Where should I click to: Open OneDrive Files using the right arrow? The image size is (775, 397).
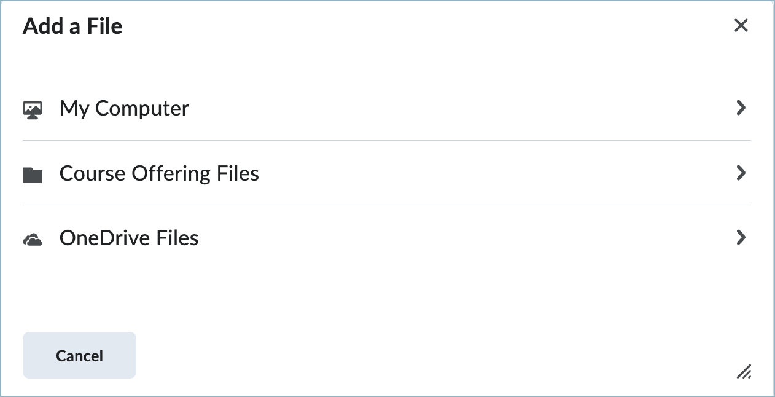tap(741, 238)
